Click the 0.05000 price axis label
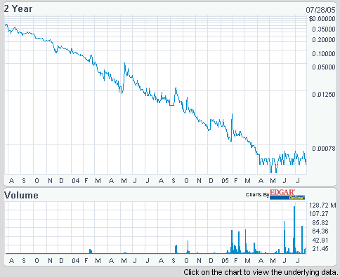 pos(324,67)
